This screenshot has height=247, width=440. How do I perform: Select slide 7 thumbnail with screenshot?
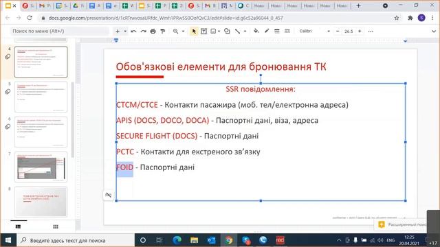coord(41,167)
